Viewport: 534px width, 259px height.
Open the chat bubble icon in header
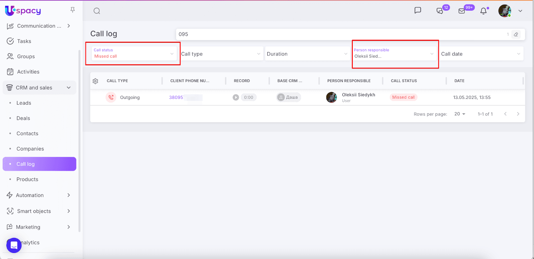[x=418, y=10]
